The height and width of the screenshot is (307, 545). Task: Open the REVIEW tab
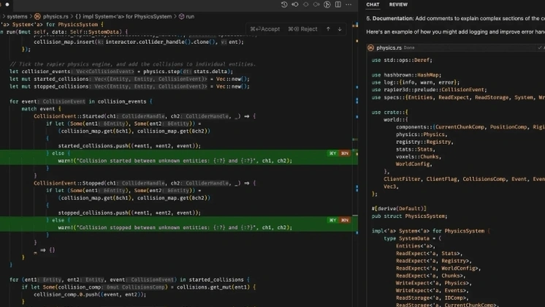tap(398, 4)
